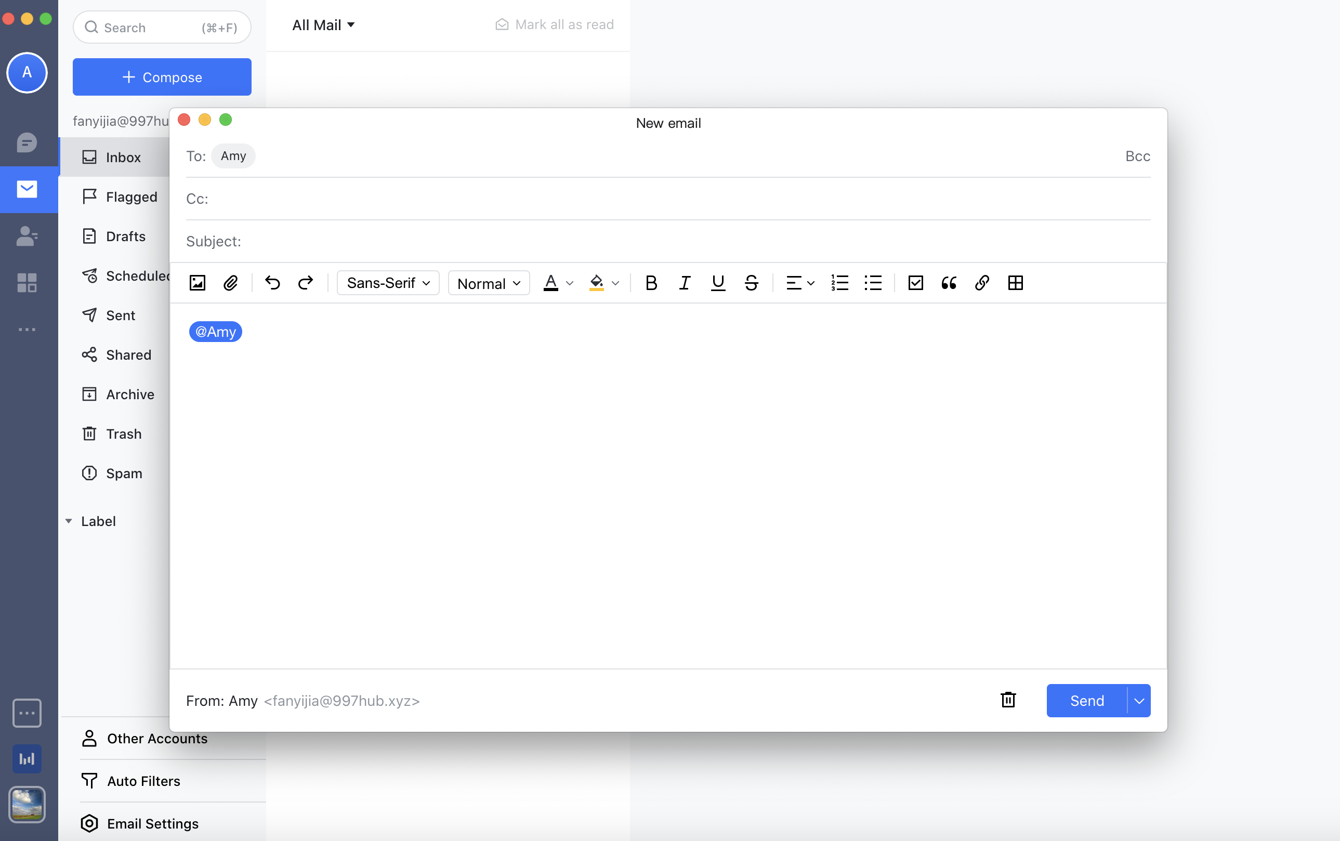Open the Normal paragraph style dropdown
The height and width of the screenshot is (841, 1340).
488,283
